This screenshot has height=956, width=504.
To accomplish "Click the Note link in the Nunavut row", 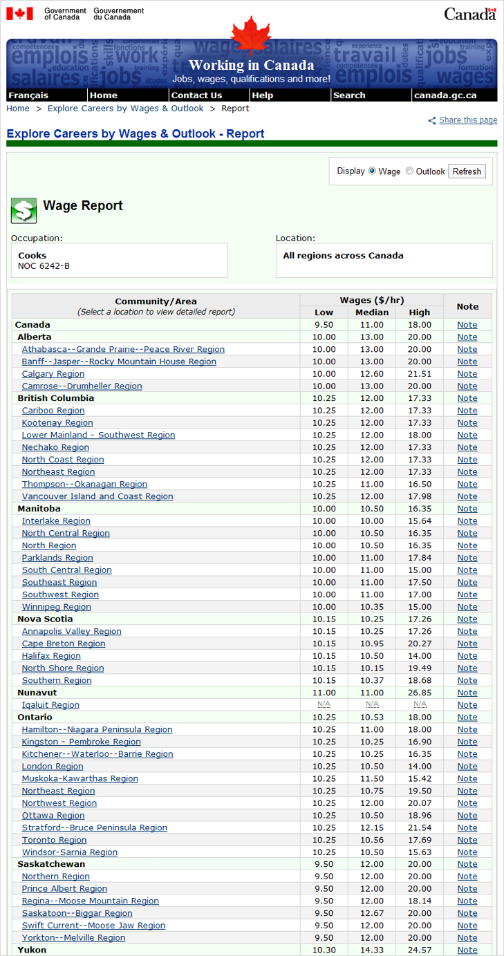I will click(467, 693).
